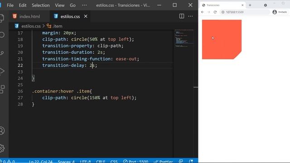The height and width of the screenshot is (163, 290).
Task: Reload the browser page
Action: (215, 12)
